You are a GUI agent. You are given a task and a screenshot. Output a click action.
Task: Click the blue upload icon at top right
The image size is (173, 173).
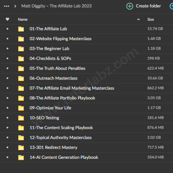172,6
